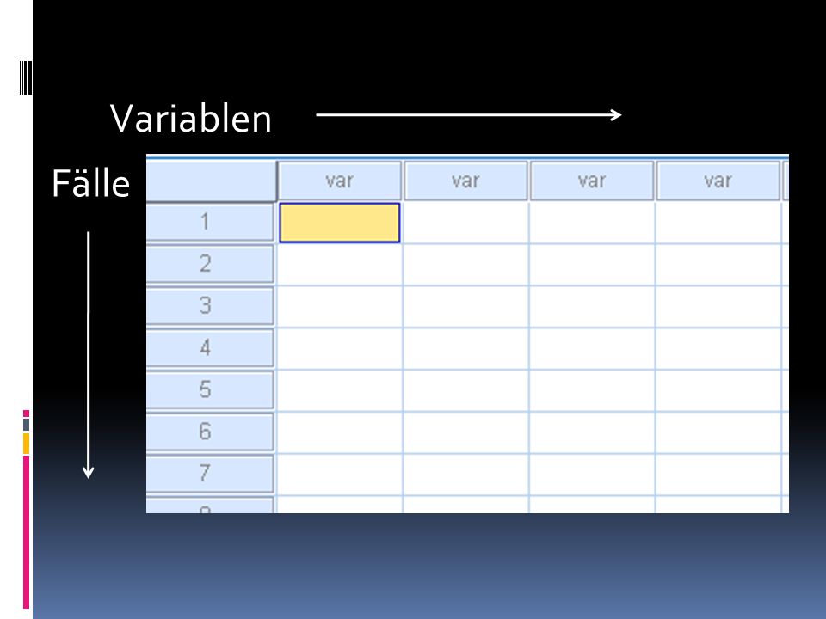This screenshot has height=619, width=826.
Task: Click row header 7
Action: (210, 474)
